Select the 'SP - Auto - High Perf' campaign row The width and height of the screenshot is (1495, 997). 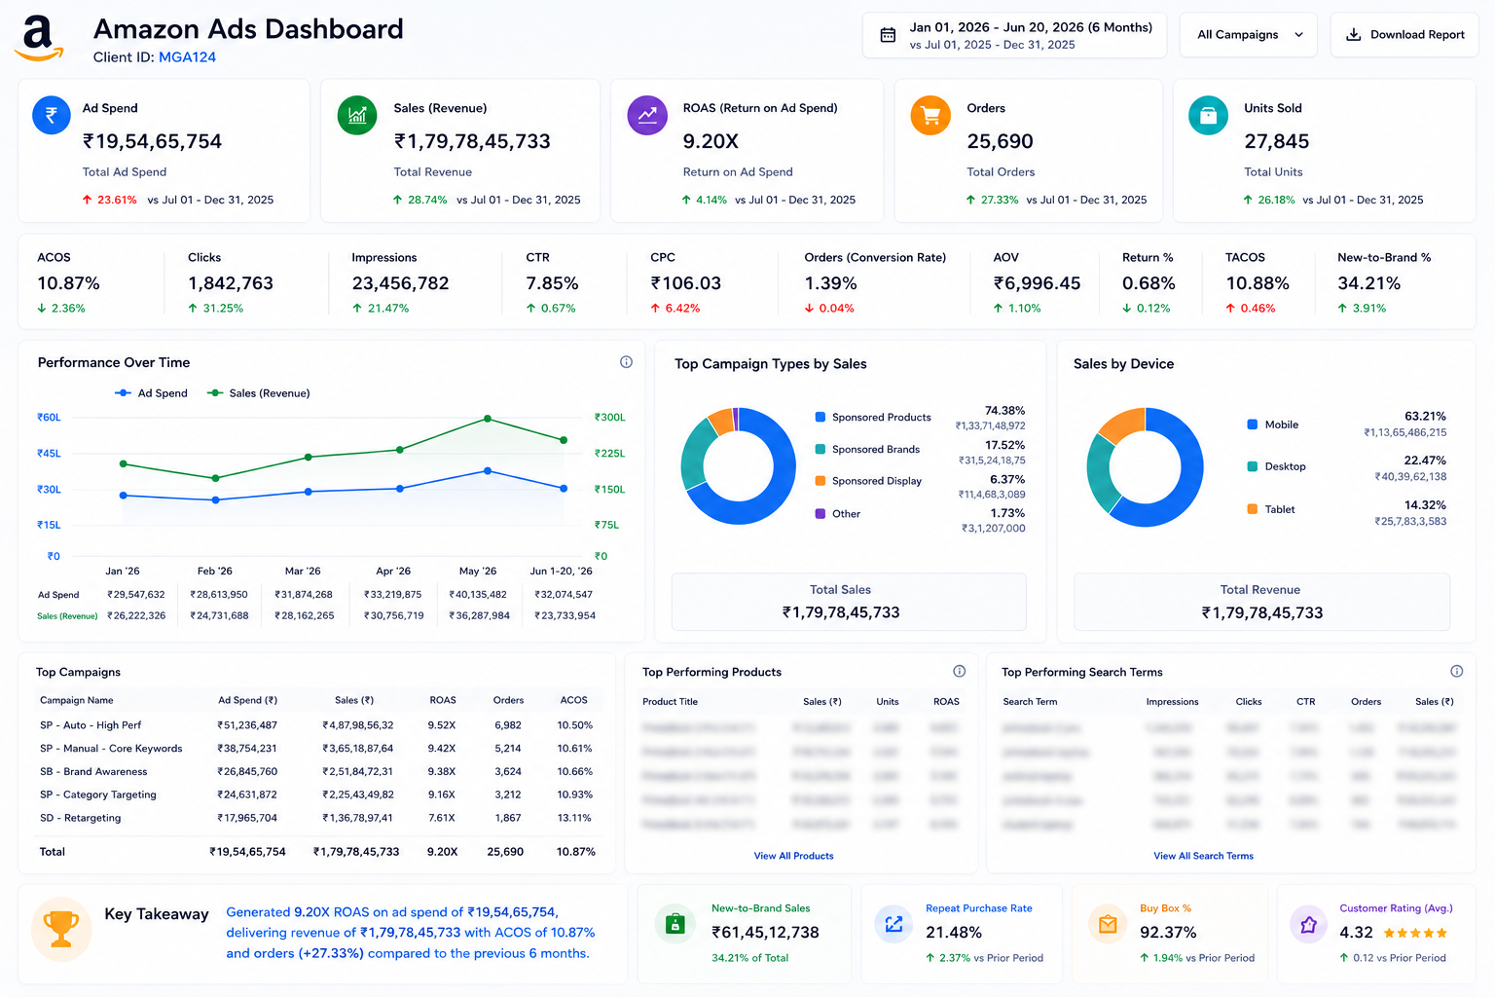(319, 725)
